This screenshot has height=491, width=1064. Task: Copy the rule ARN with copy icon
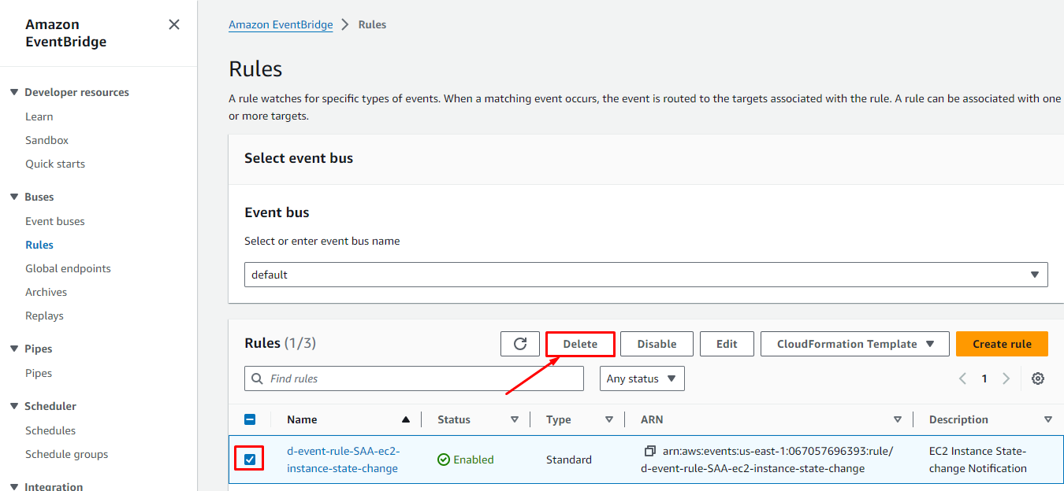click(x=649, y=451)
